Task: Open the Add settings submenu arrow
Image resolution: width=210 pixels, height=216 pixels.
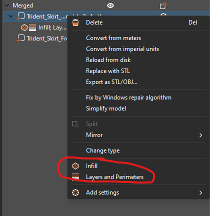Action: [x=200, y=193]
